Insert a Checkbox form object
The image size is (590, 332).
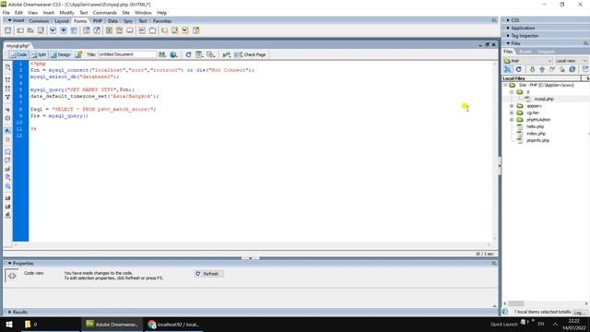tap(53, 30)
